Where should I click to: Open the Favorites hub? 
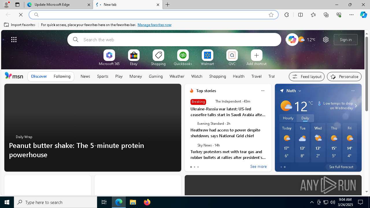pyautogui.click(x=313, y=15)
